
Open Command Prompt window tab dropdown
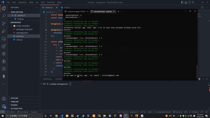(x=122, y=11)
